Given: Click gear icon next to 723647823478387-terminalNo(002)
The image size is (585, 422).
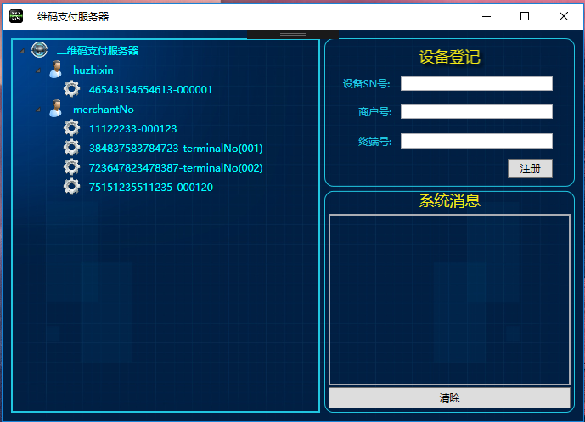Looking at the screenshot, I should pyautogui.click(x=71, y=167).
